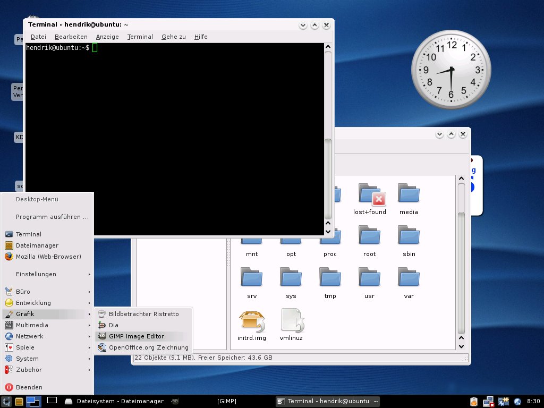
Task: Launch Bildbetrachter Ristretto
Action: click(x=143, y=314)
